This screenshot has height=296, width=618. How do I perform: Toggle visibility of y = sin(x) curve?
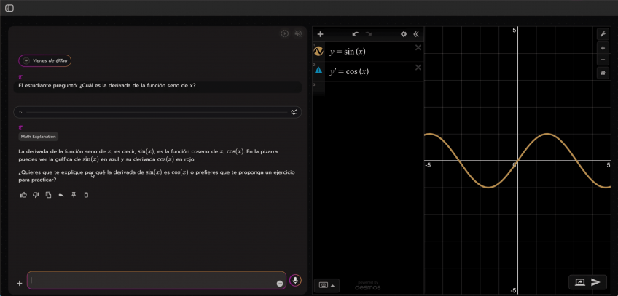pyautogui.click(x=318, y=51)
